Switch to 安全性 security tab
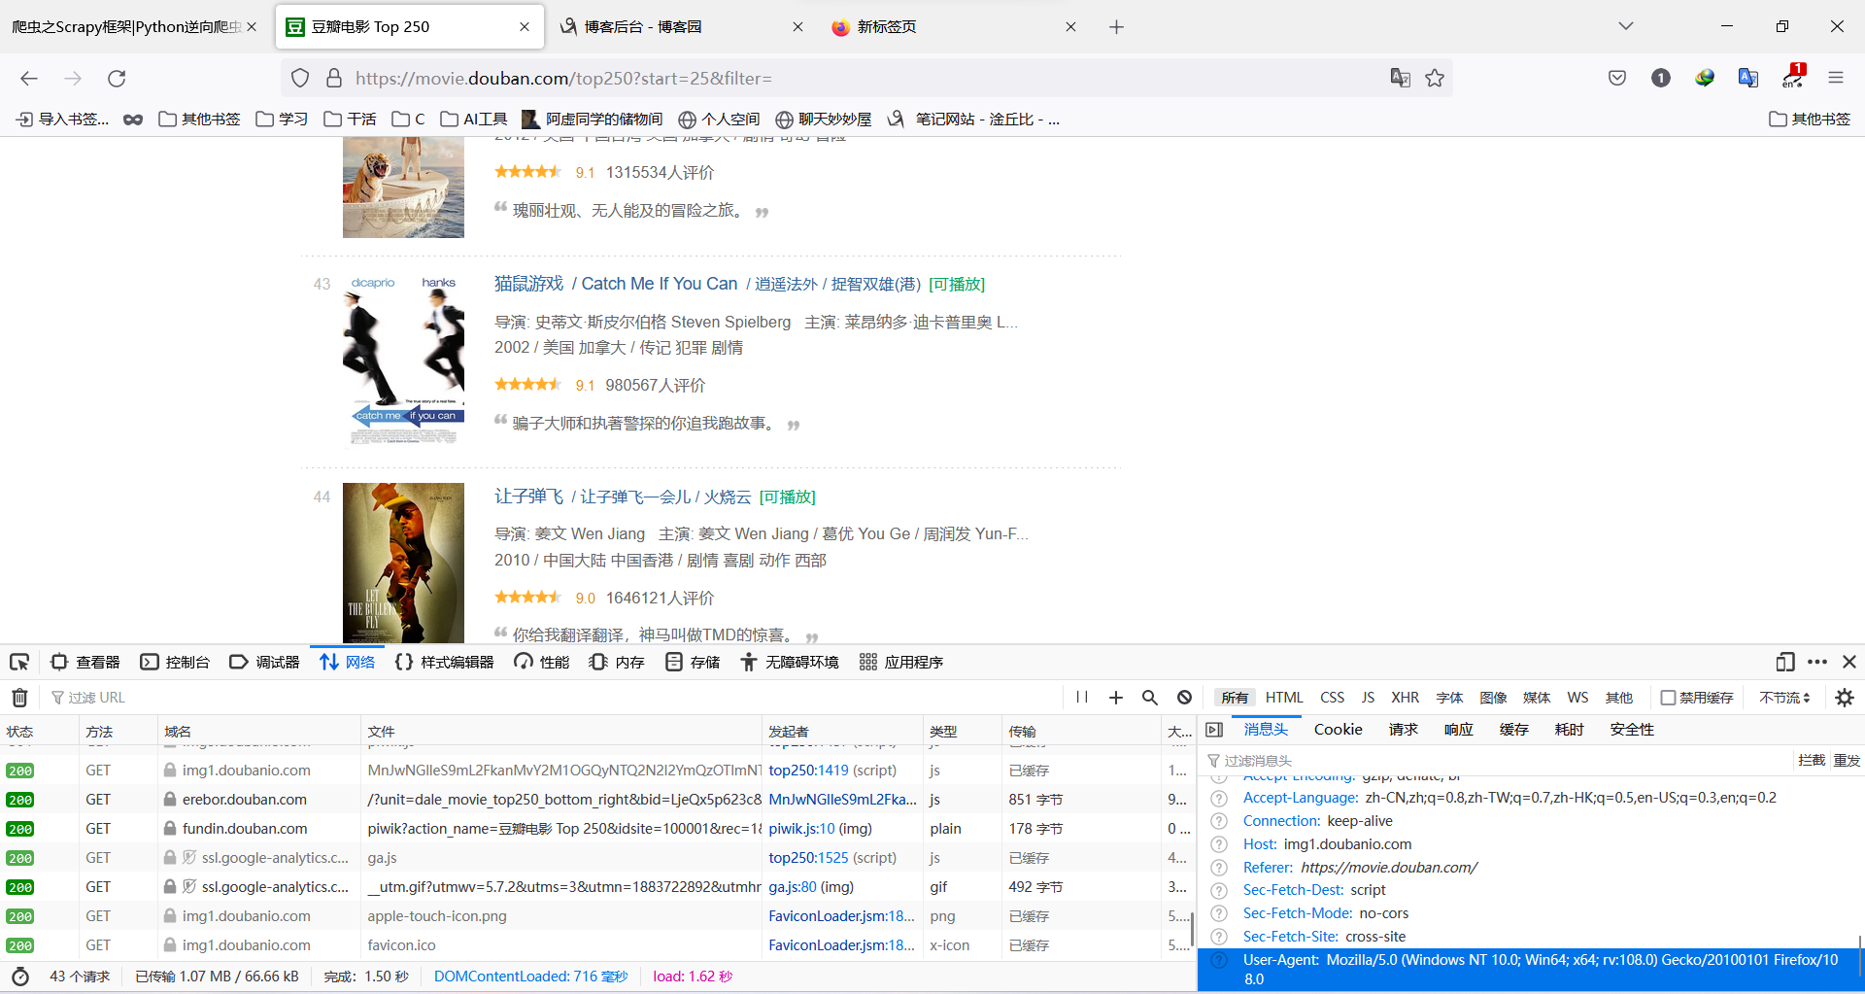The width and height of the screenshot is (1865, 994). click(x=1632, y=730)
